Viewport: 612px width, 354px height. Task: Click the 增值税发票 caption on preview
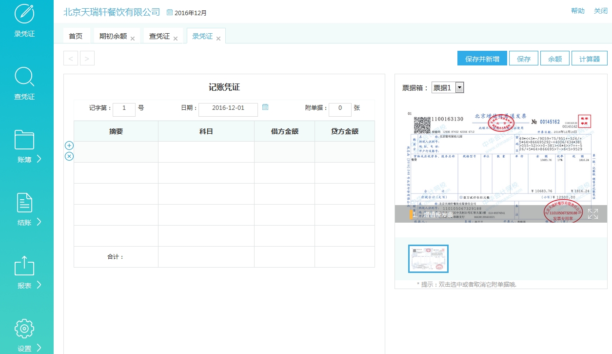pyautogui.click(x=438, y=214)
